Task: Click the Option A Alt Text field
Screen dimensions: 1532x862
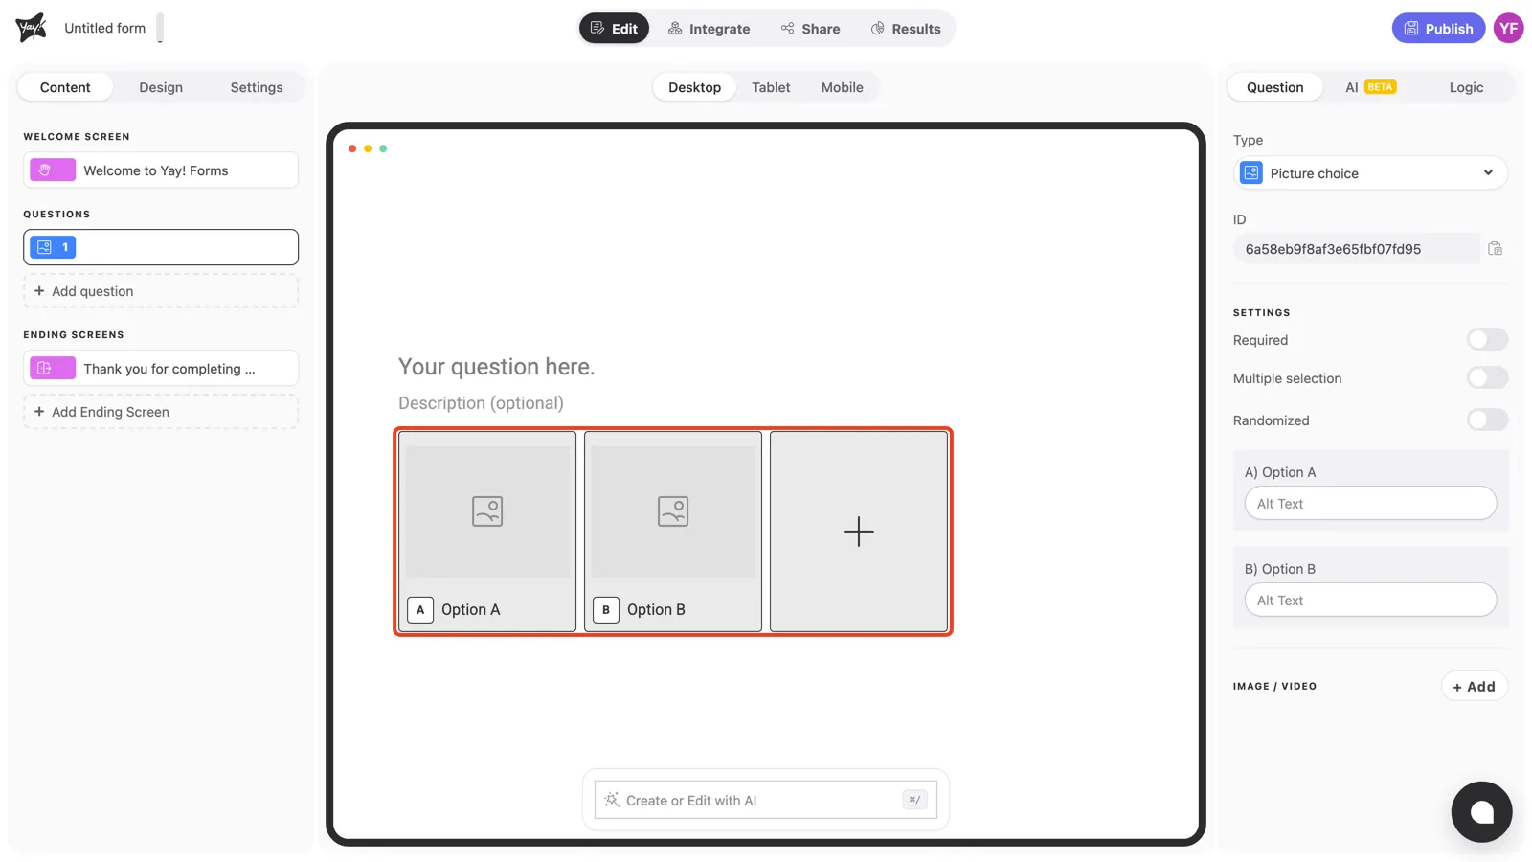Action: [1370, 504]
